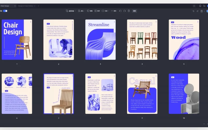Select page 5 Wood thumbnail
208x130 pixels.
[x=184, y=40]
